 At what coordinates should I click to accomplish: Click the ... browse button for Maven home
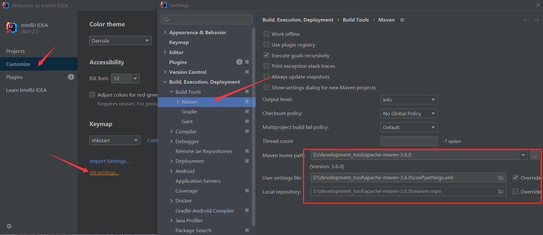point(535,155)
